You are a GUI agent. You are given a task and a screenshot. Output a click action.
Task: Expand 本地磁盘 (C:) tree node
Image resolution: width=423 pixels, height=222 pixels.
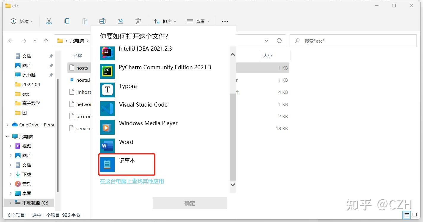click(11, 203)
